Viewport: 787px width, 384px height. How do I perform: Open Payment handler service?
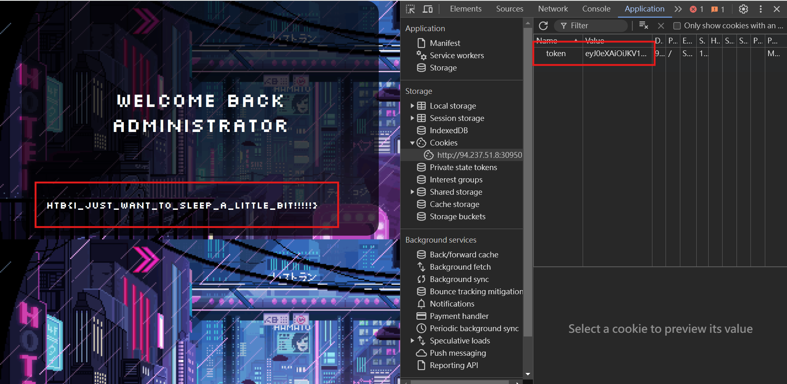(459, 316)
